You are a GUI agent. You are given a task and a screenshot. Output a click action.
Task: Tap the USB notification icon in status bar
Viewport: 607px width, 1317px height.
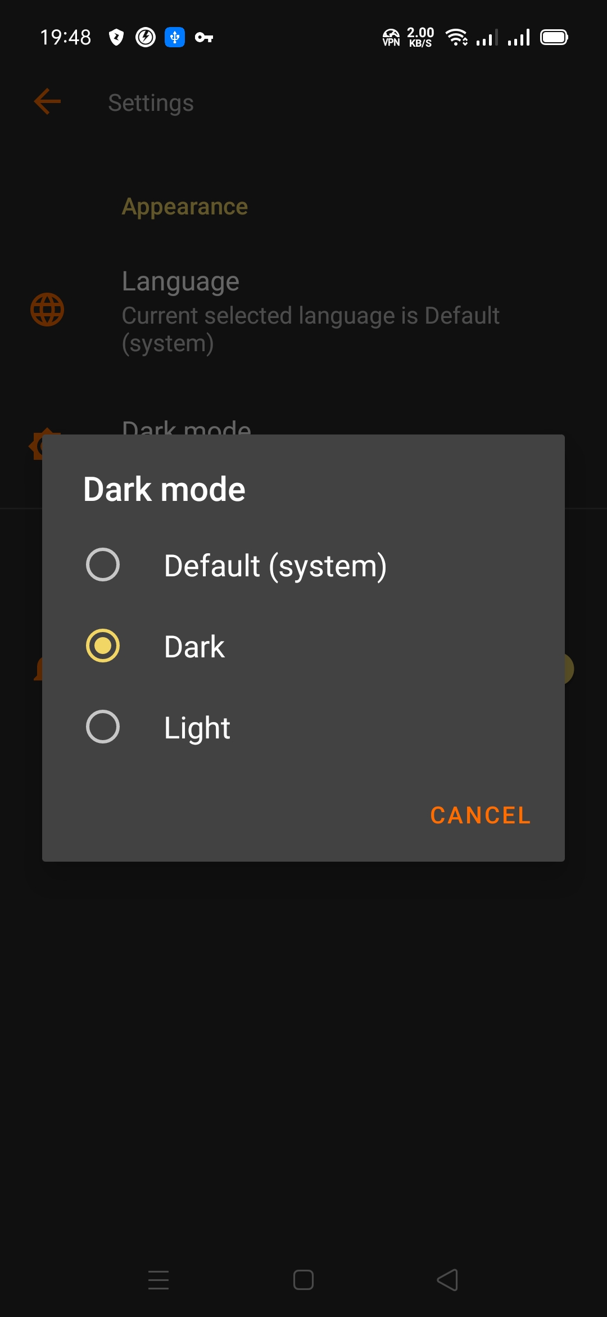[175, 38]
